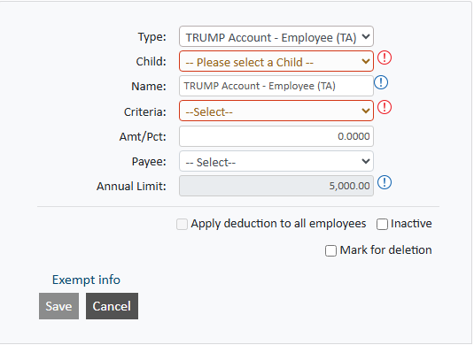Check 'Apply deduction to all employees' box
This screenshot has width=474, height=345.
pyautogui.click(x=182, y=225)
